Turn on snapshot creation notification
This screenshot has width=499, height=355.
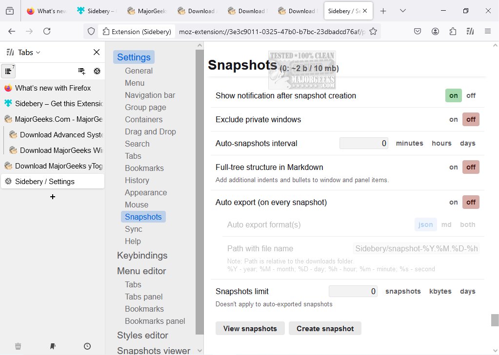click(x=454, y=95)
